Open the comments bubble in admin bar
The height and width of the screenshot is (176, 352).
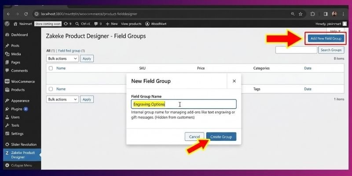pos(98,24)
